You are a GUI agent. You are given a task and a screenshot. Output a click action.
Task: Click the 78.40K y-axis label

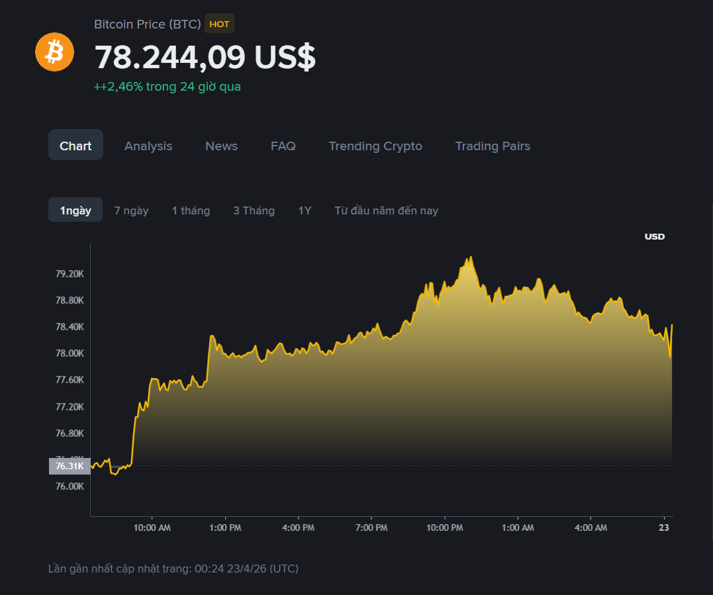coord(70,327)
